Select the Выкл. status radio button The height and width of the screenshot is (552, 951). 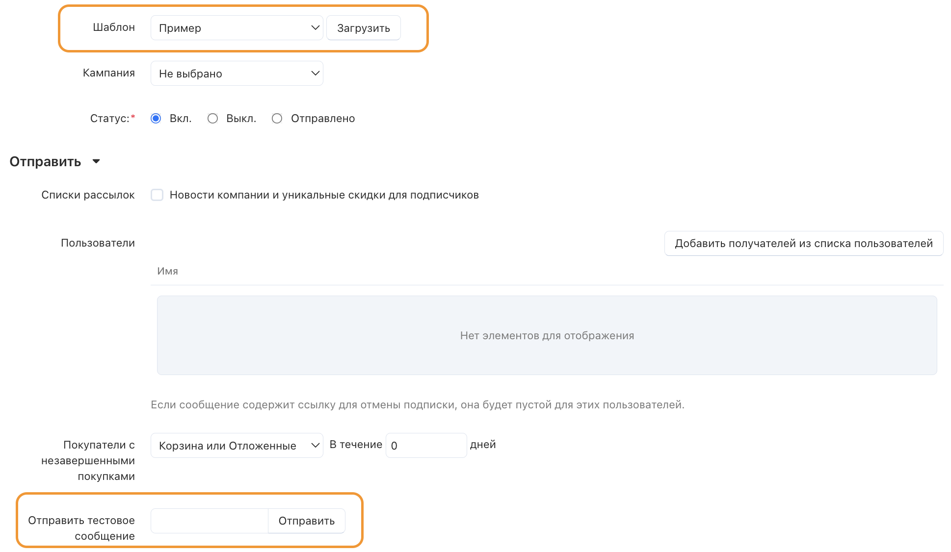tap(212, 119)
